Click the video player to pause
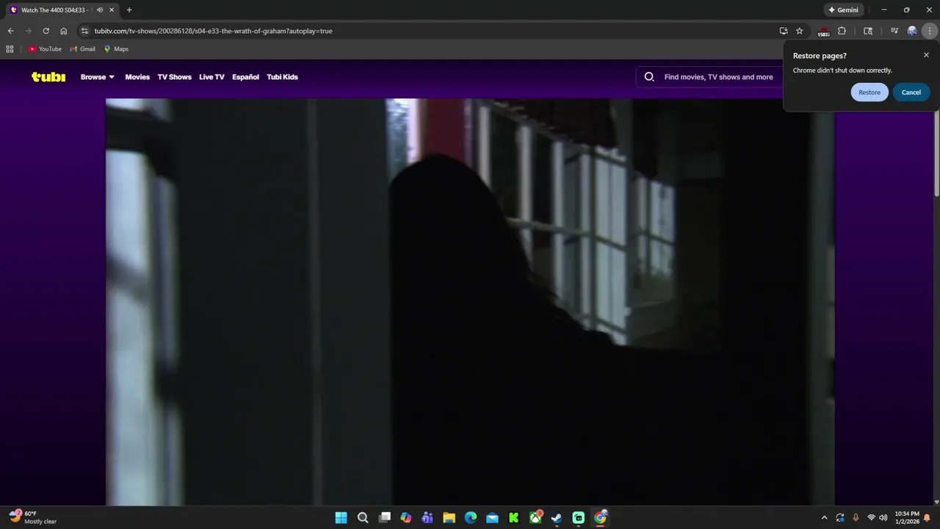The image size is (940, 529). pos(470,301)
